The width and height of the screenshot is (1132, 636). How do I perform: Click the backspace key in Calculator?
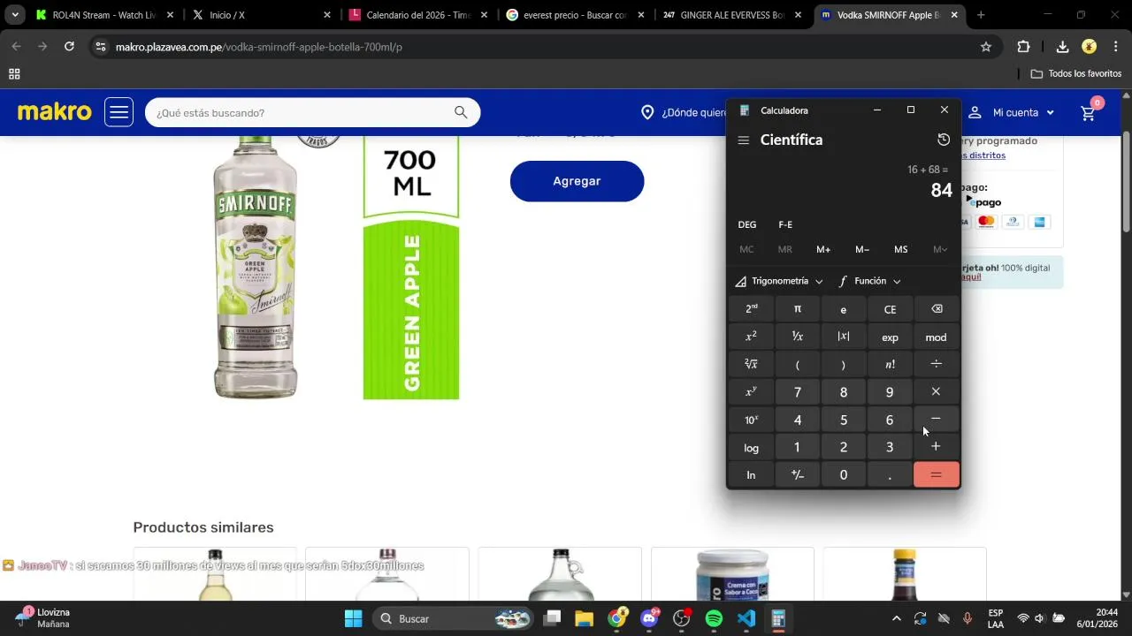[937, 309]
